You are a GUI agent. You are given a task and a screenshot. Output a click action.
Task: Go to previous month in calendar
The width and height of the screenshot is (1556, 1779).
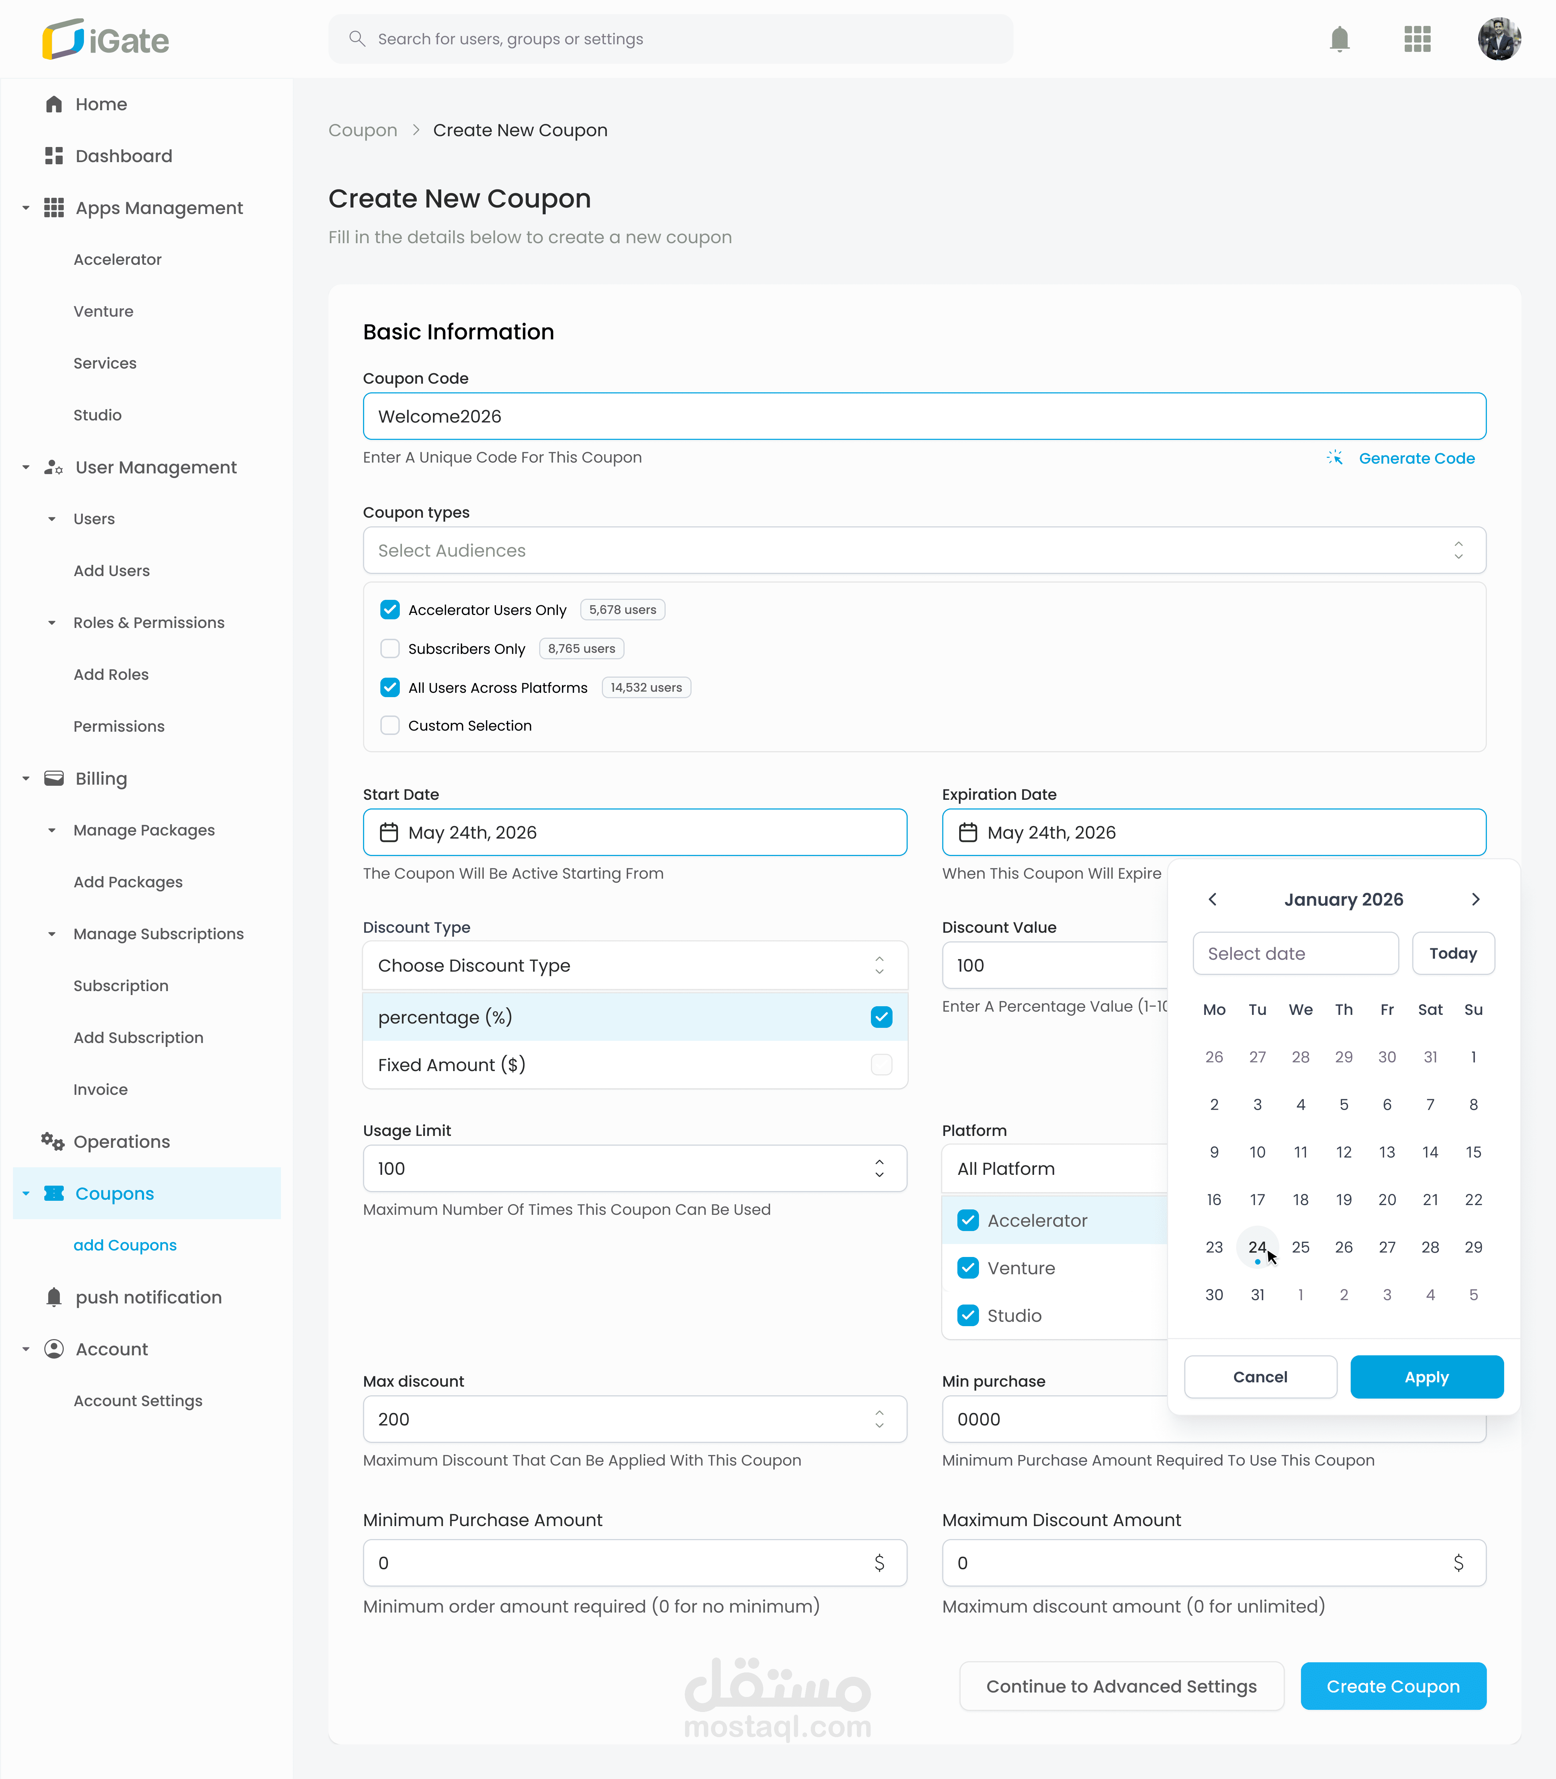(x=1212, y=899)
